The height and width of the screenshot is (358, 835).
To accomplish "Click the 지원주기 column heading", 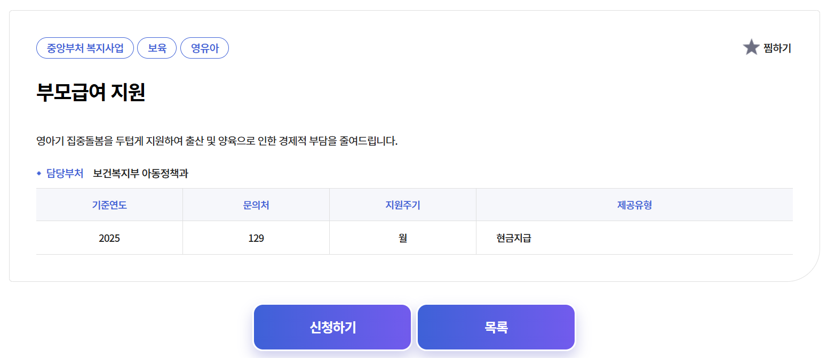I will pyautogui.click(x=402, y=205).
